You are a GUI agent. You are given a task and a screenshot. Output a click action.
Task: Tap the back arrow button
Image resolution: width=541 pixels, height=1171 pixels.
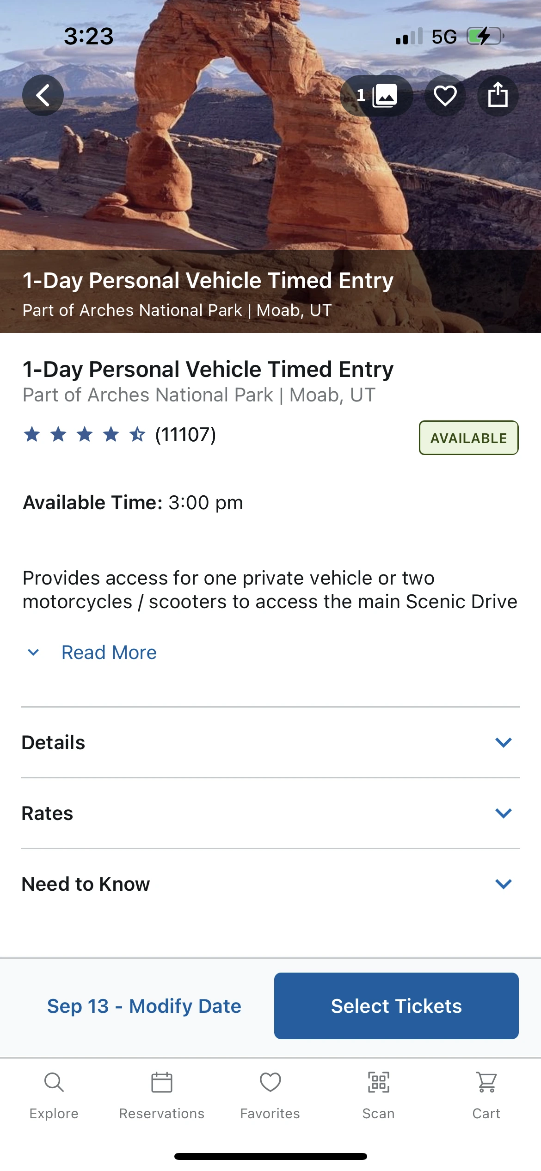(x=43, y=96)
